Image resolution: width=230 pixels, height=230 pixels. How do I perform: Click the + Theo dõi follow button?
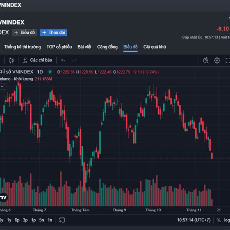[53, 33]
